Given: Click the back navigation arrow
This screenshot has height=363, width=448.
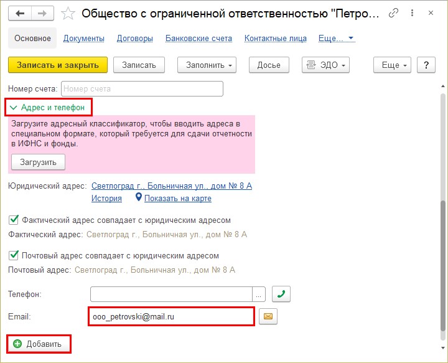Looking at the screenshot, I should [21, 13].
